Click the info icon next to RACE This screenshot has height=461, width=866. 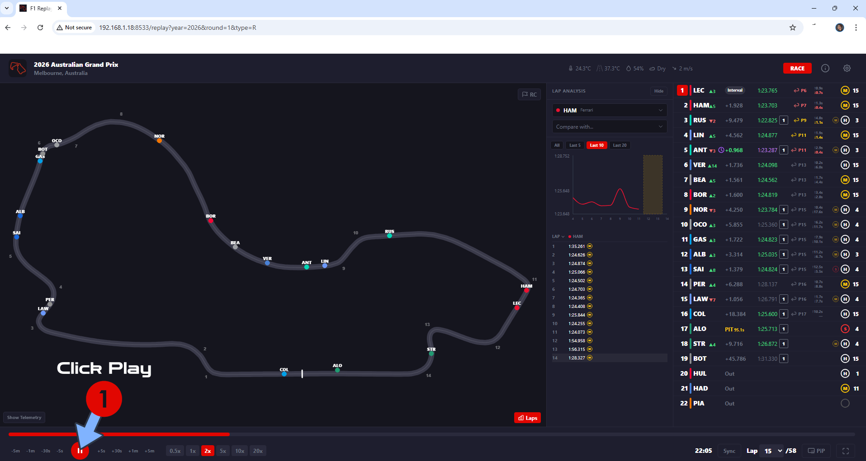point(825,68)
